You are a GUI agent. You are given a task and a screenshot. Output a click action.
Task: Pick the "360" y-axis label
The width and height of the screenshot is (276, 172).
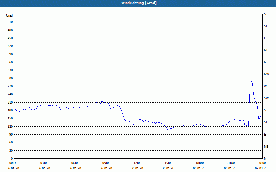(10, 62)
